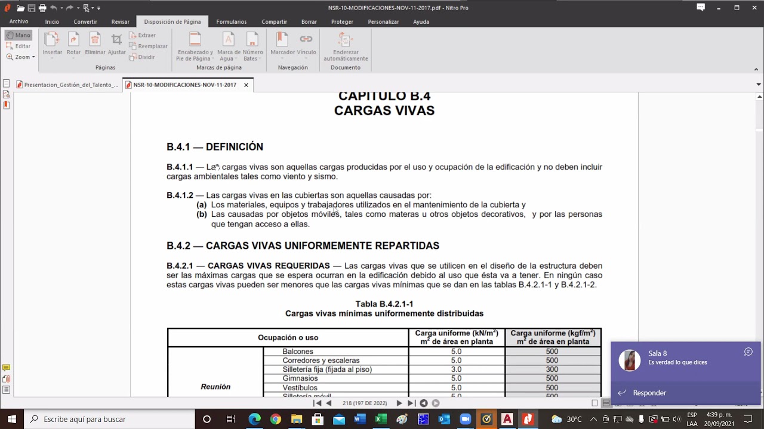Switch to the Personalizar ribbon tab

383,21
